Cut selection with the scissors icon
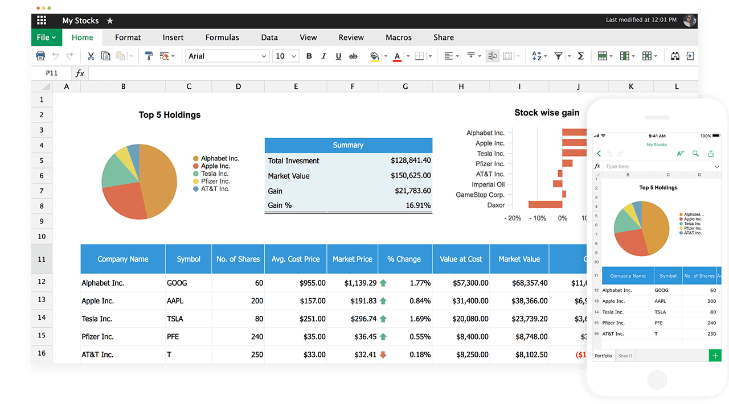This screenshot has width=729, height=404. click(x=91, y=56)
